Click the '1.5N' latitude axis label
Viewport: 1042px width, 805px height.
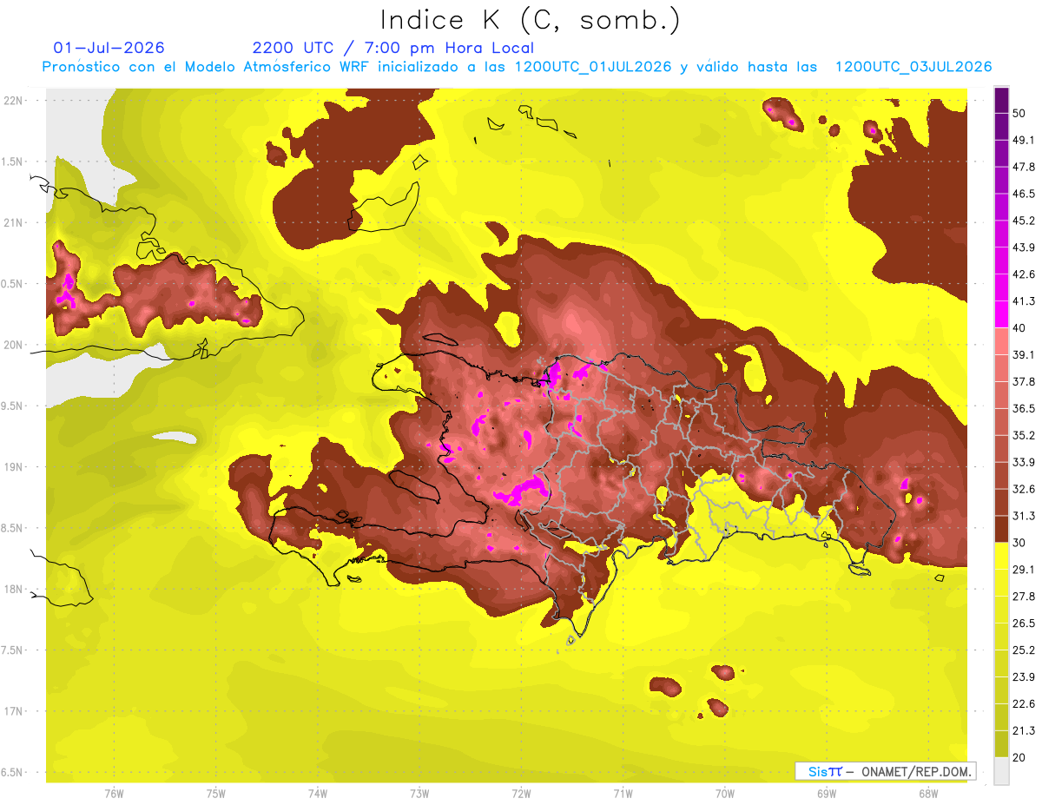pos(13,162)
